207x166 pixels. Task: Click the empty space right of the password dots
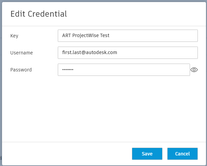point(136,70)
